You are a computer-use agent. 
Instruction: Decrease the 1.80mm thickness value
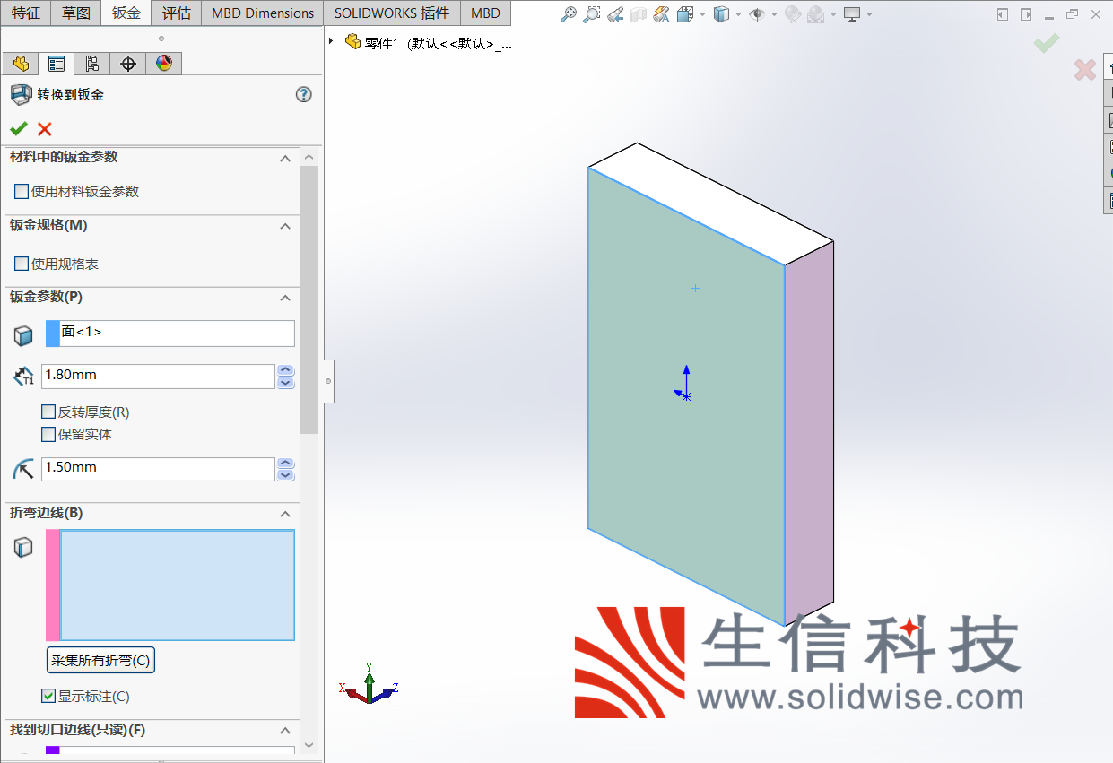[286, 383]
